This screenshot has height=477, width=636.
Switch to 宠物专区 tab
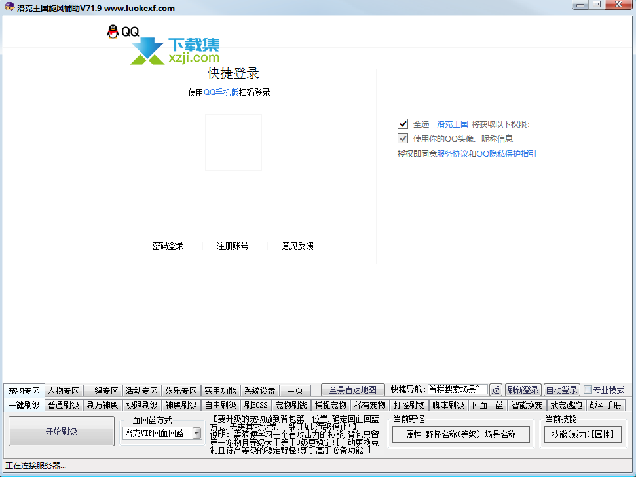[x=24, y=391]
